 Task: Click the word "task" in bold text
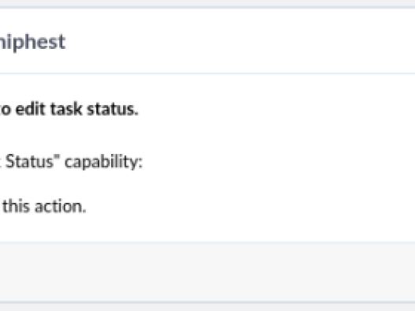click(x=66, y=109)
